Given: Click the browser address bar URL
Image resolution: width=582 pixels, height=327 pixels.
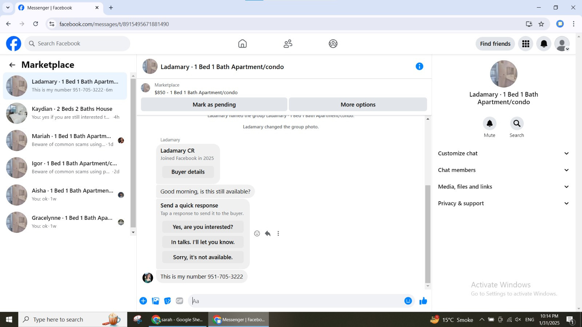Looking at the screenshot, I should [x=114, y=24].
